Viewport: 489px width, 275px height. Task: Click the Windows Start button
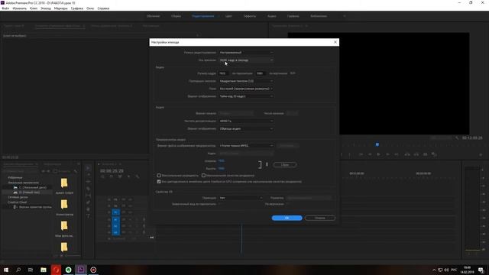click(x=6, y=270)
